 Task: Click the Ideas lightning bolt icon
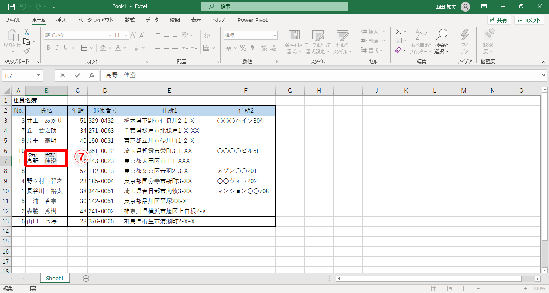(x=465, y=35)
